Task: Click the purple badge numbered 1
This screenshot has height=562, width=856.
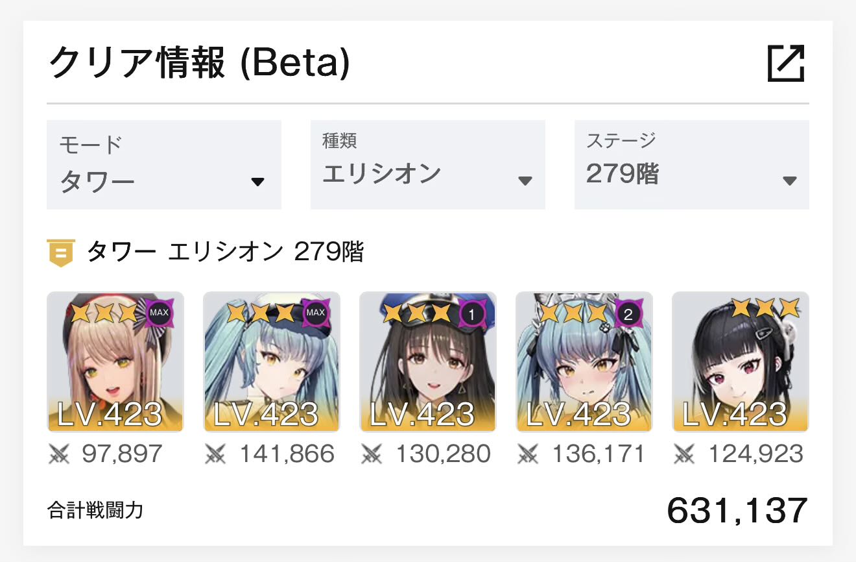Action: pos(471,315)
